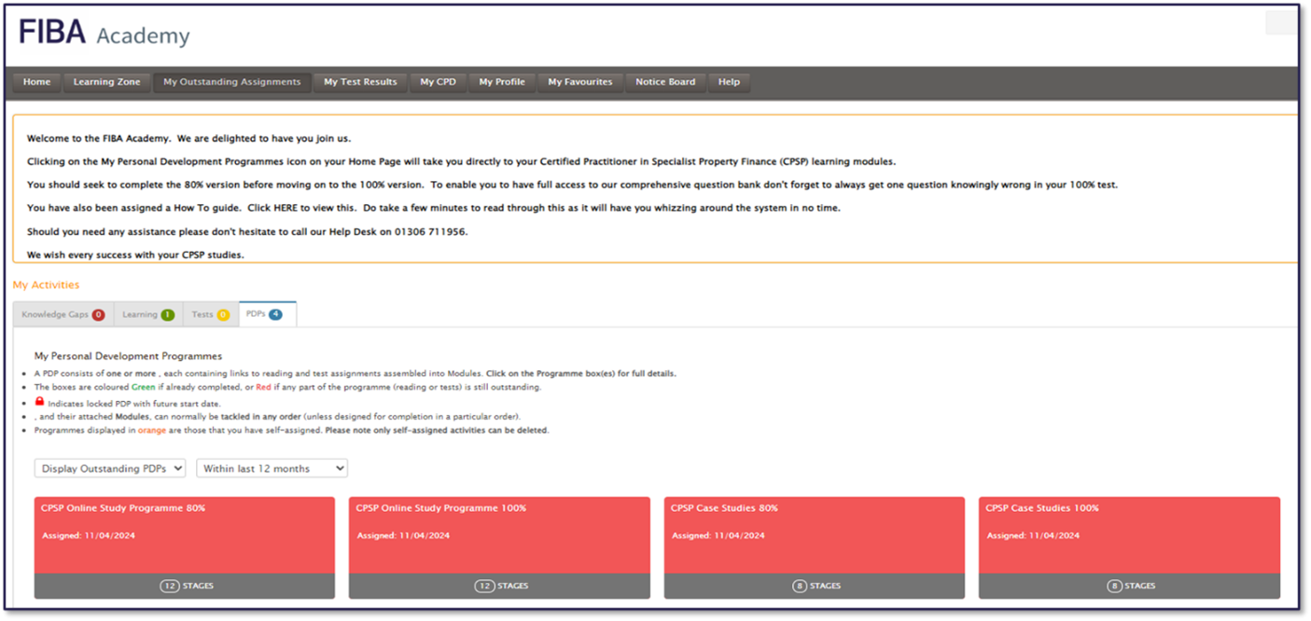Switch to the Knowledge Gaps tab
Image resolution: width=1311 pixels, height=621 pixels.
63,315
